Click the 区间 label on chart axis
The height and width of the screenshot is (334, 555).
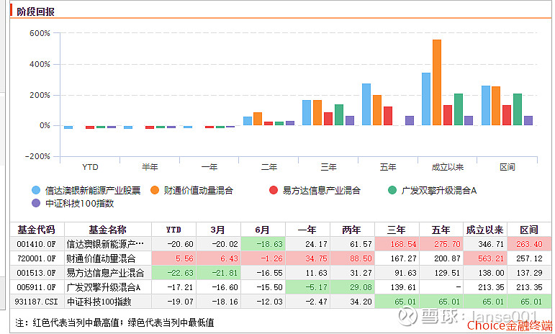tap(507, 167)
